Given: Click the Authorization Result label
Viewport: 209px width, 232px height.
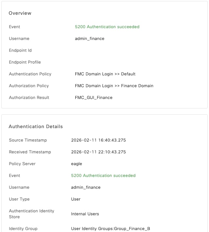Looking at the screenshot, I should tap(29, 98).
